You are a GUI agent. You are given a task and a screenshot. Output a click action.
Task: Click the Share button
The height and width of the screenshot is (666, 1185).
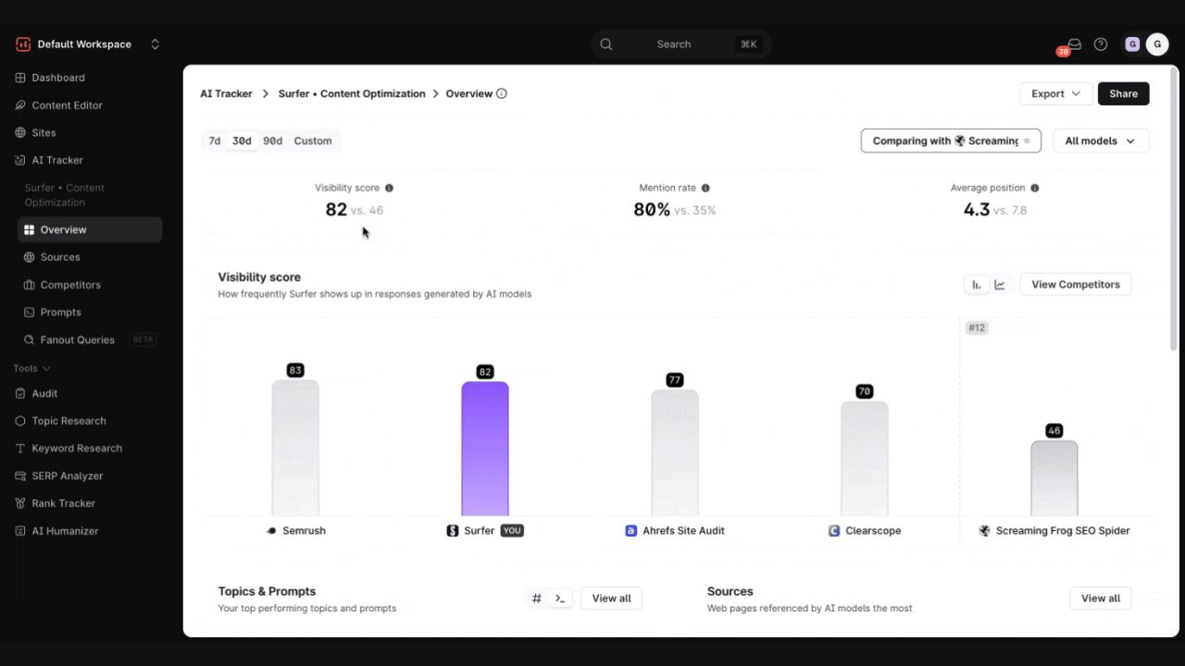click(1124, 93)
